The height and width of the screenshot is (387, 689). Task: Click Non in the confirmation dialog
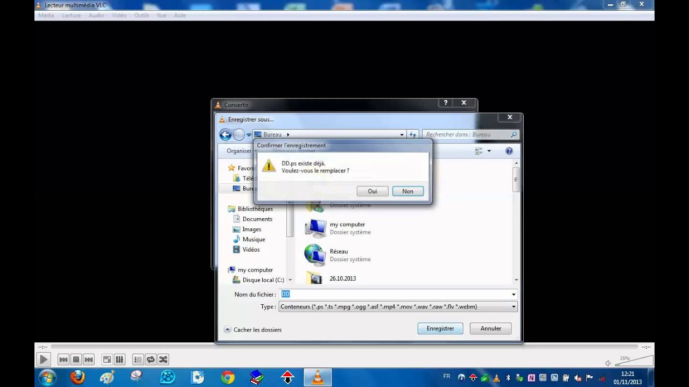[407, 191]
